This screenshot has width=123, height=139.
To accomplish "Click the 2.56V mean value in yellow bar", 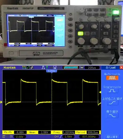I will pyautogui.click(x=44, y=132).
